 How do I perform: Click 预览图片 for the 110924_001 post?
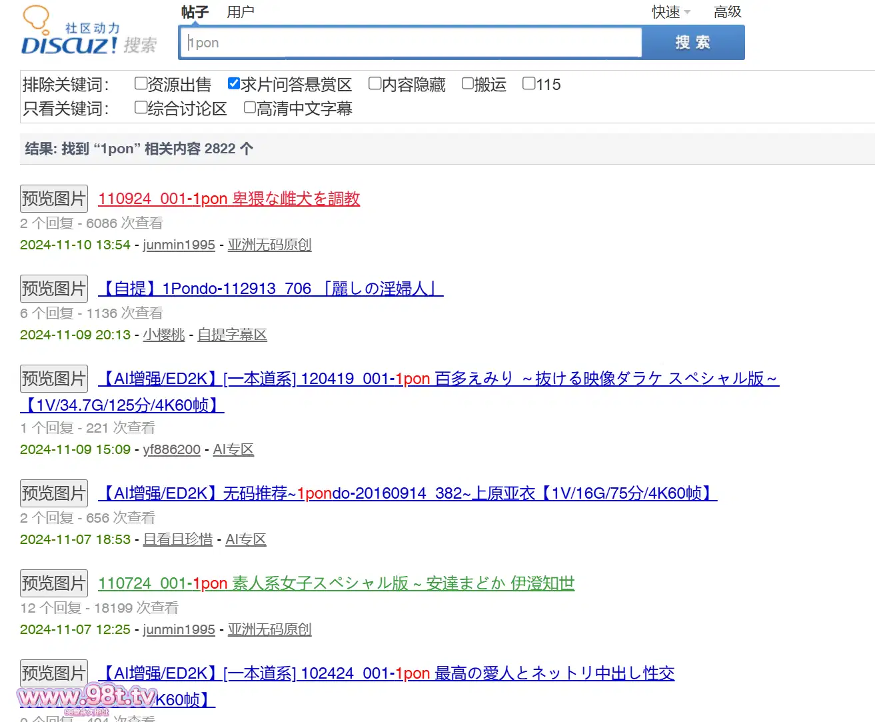click(54, 198)
